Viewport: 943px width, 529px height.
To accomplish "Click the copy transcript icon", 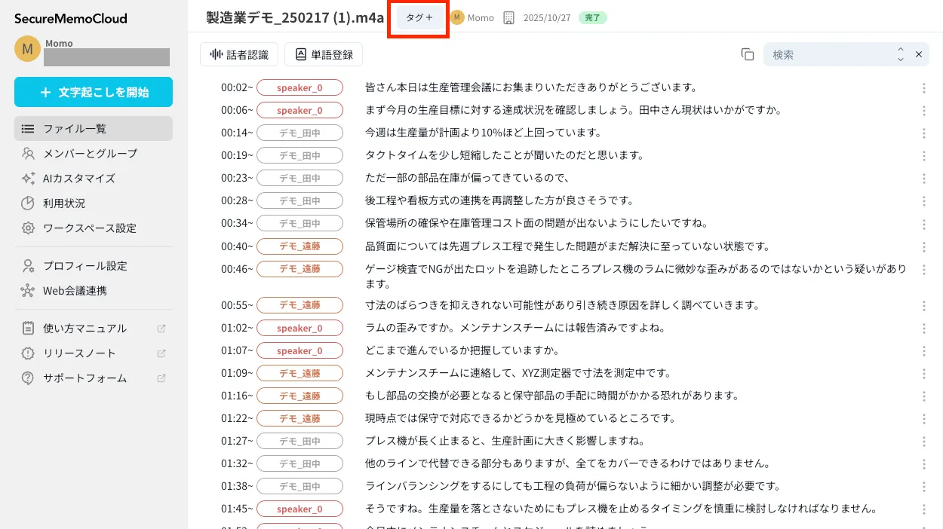I will 748,54.
